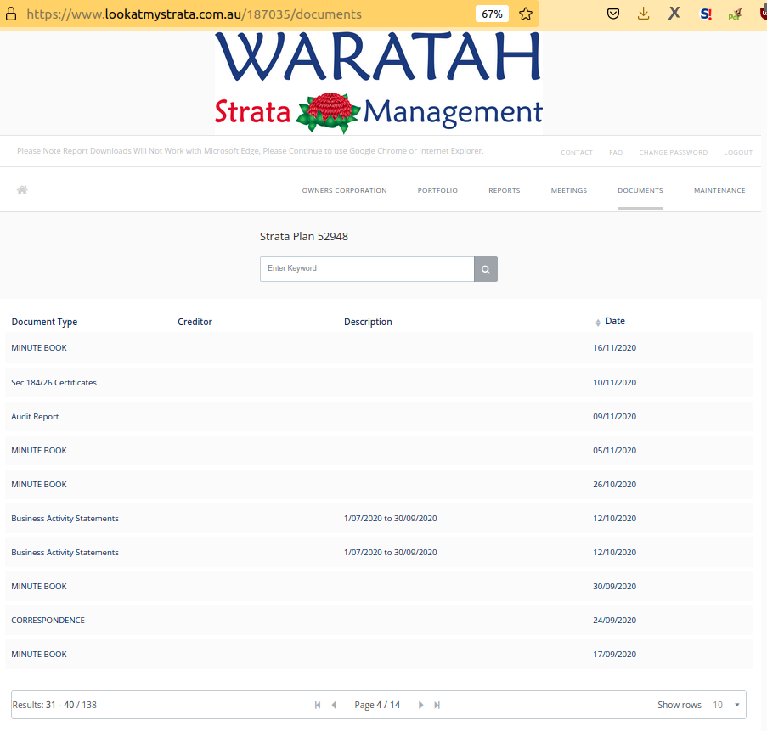Open the Reports menu
The image size is (767, 731).
[505, 190]
